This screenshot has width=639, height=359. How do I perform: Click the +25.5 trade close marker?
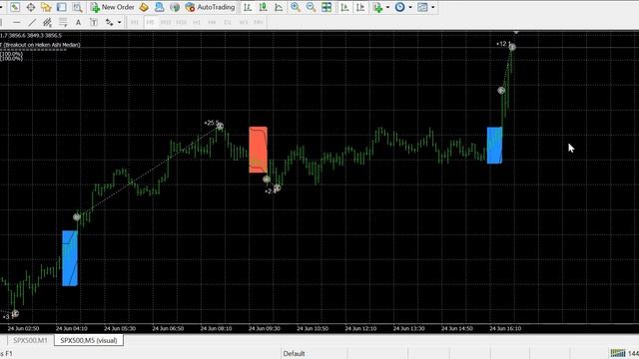click(220, 127)
